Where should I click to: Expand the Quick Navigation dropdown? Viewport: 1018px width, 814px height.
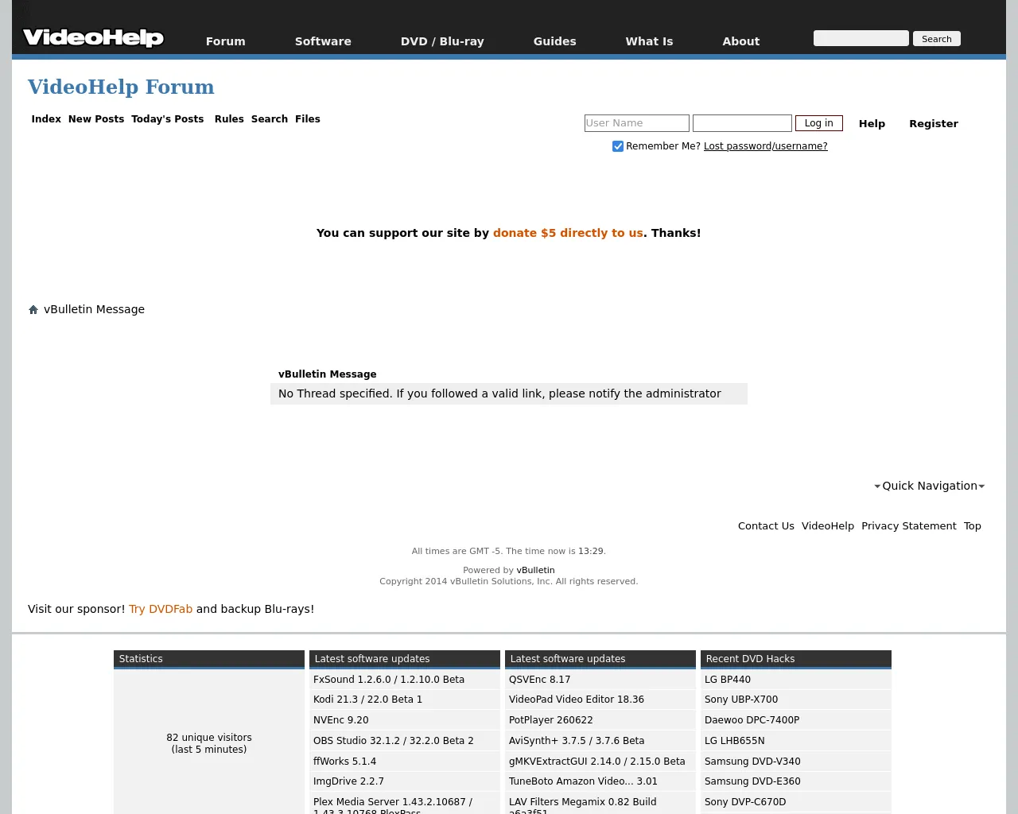[929, 486]
